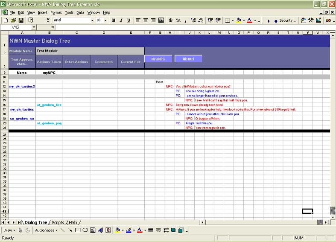336x242 pixels.
Task: Click the Merge and Center icon
Action: pyautogui.click(x=161, y=20)
